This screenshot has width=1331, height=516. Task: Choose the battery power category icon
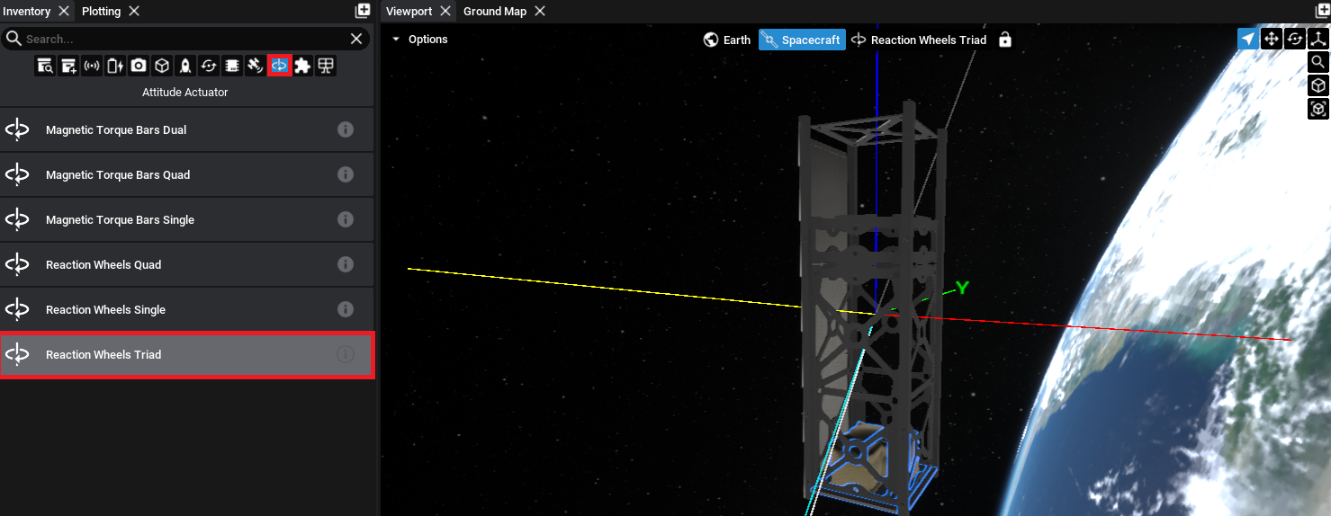click(115, 66)
